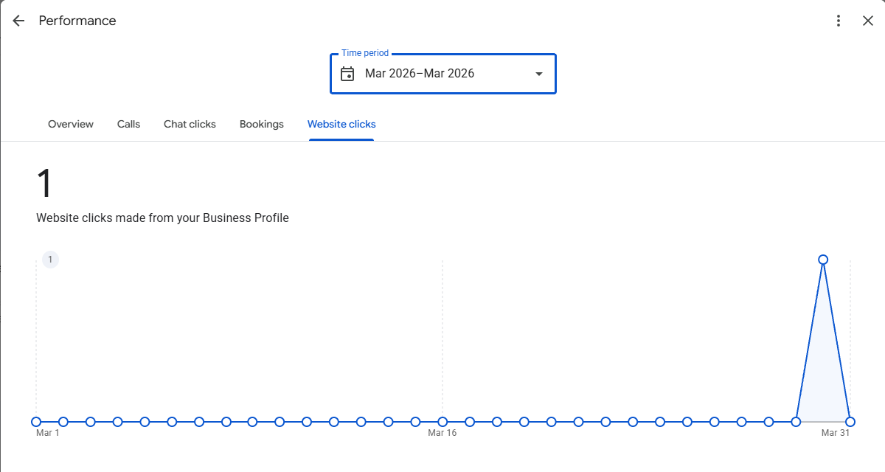
Task: Close the Performance panel with X
Action: [868, 21]
